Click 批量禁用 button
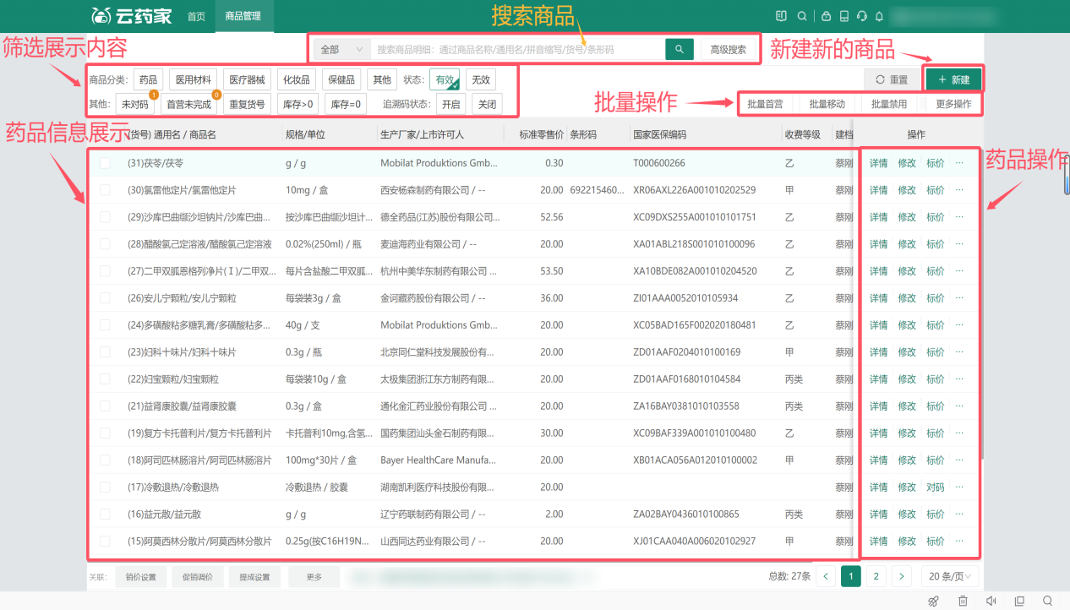The height and width of the screenshot is (610, 1070). point(888,104)
